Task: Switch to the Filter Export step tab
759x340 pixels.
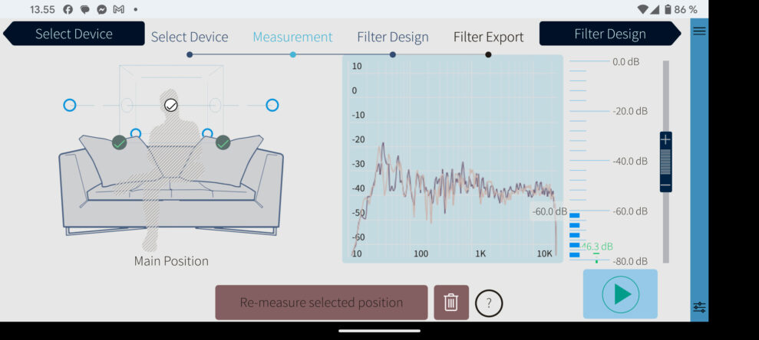Action: [488, 37]
